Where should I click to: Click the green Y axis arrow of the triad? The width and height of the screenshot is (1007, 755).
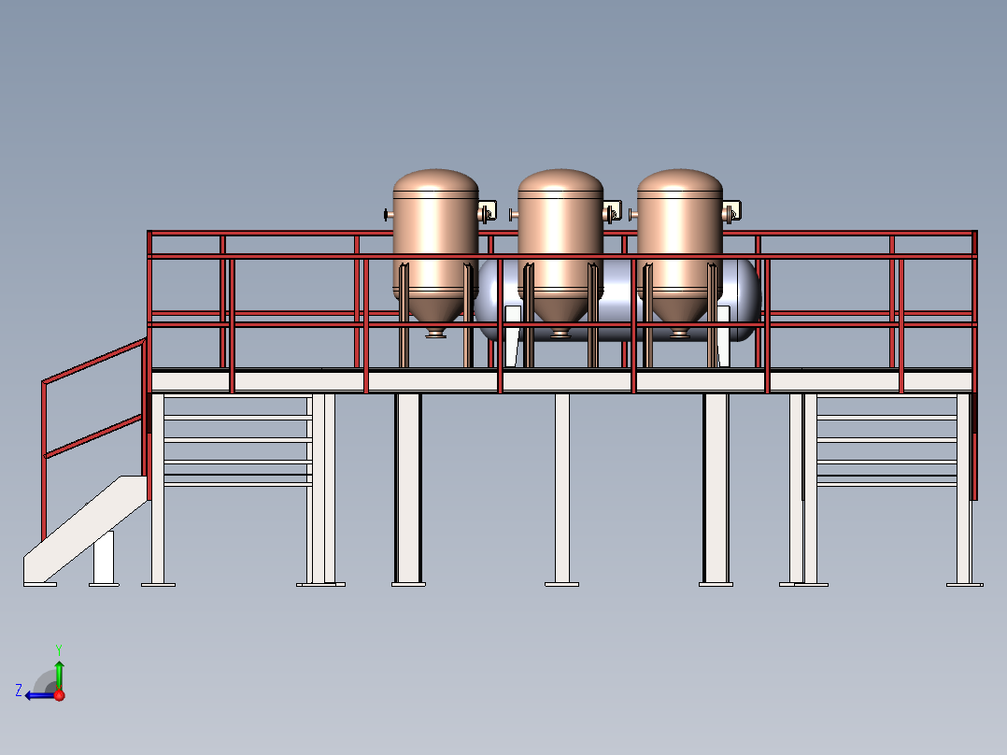point(59,675)
